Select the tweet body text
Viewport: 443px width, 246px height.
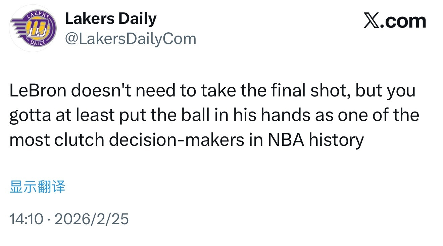(215, 114)
